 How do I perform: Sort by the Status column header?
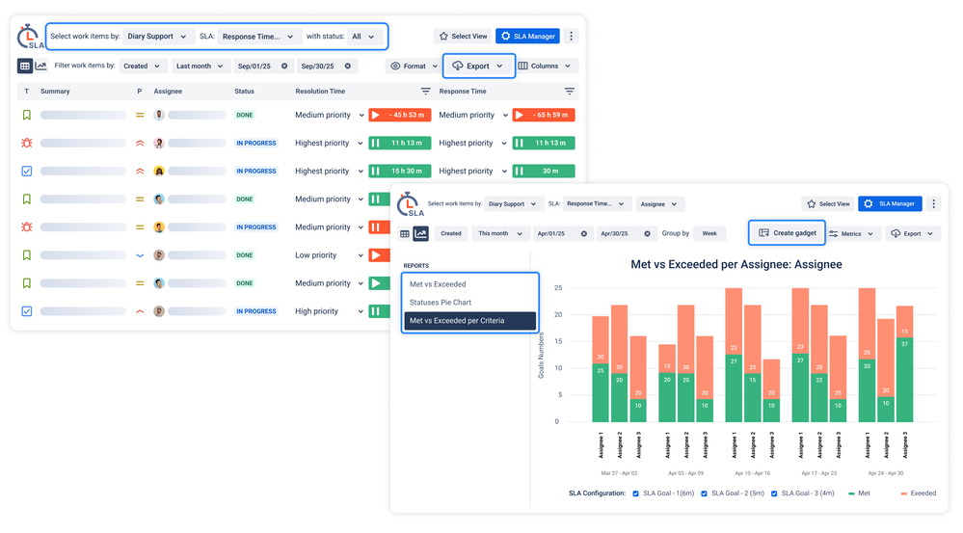pyautogui.click(x=245, y=91)
